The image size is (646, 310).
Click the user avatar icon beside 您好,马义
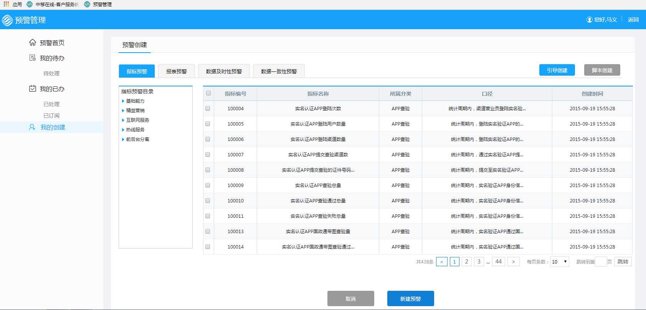tap(590, 20)
